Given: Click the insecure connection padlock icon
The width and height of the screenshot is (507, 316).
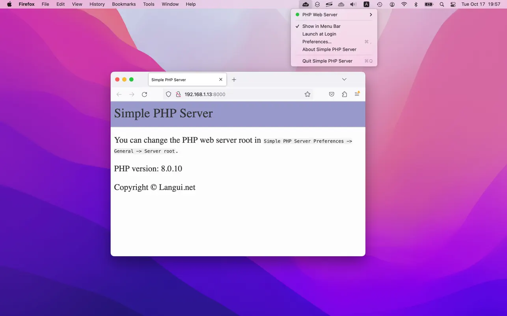Looking at the screenshot, I should (178, 94).
